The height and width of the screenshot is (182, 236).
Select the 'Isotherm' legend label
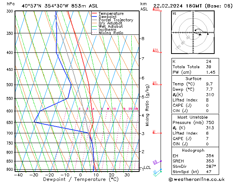[107, 30]
